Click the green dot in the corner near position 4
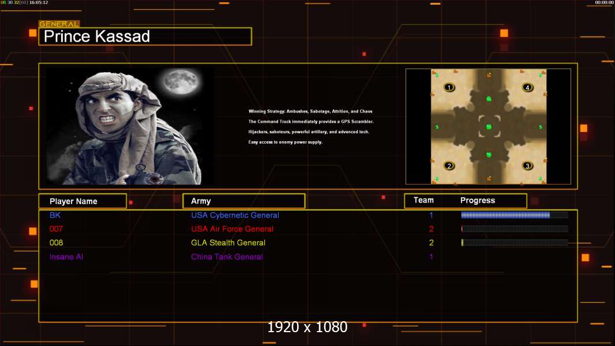Screen dimensions: 615x346 (541, 75)
